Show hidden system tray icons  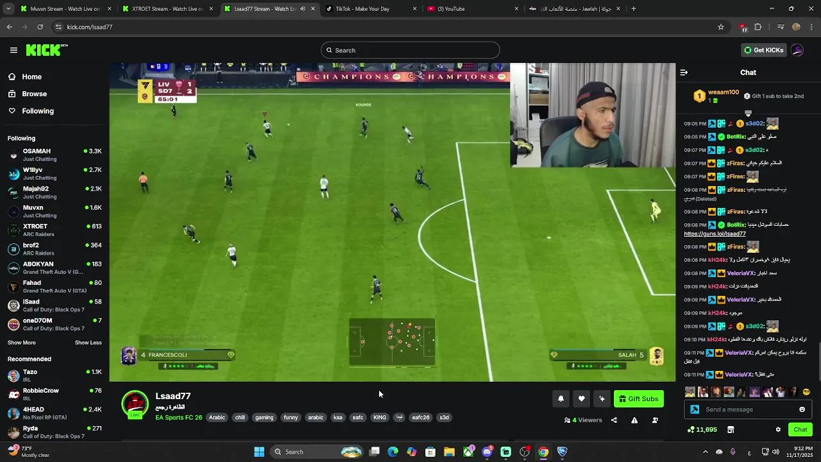click(x=705, y=452)
